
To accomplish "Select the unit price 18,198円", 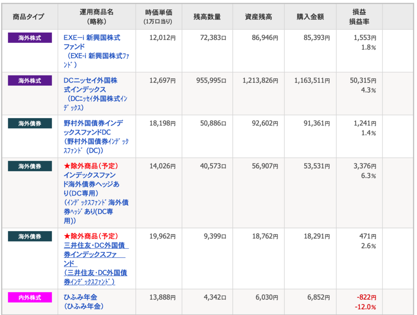I will point(162,123).
